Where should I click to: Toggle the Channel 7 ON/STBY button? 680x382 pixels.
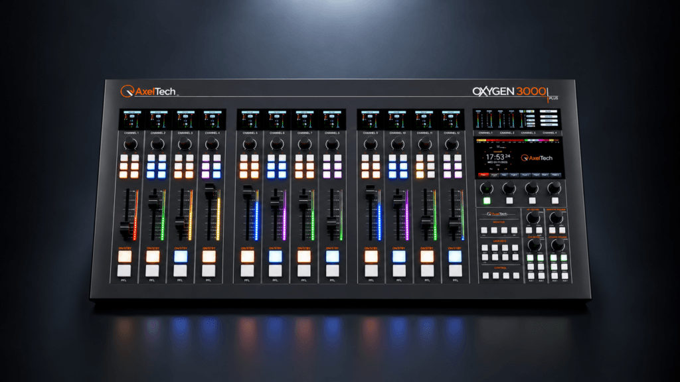tap(304, 257)
